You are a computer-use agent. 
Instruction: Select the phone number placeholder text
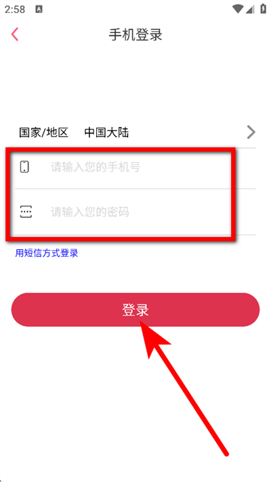point(96,168)
